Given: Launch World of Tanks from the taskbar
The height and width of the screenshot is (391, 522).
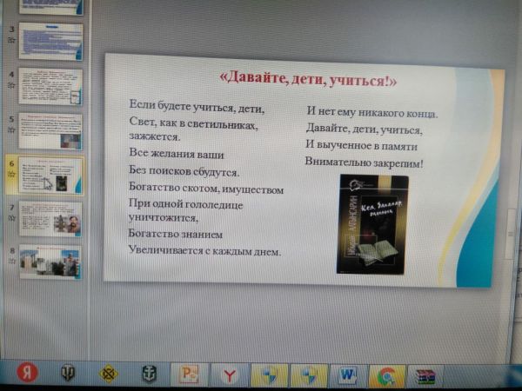Looking at the screenshot, I should click(69, 373).
